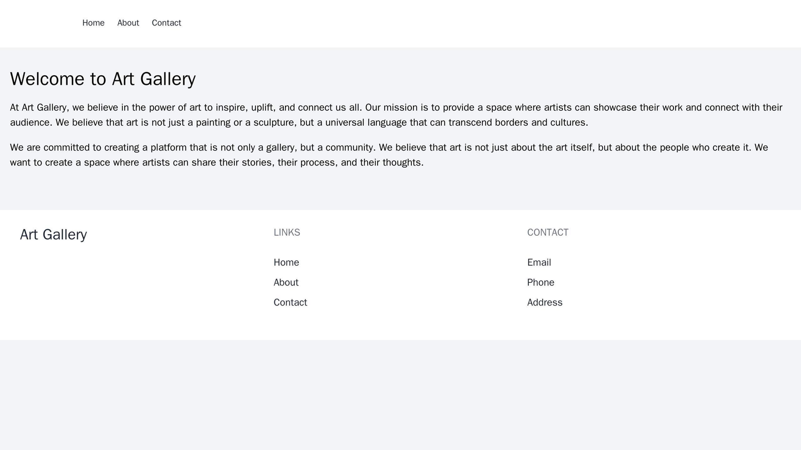Go to Contact in the top navigation bar
The width and height of the screenshot is (801, 450).
(x=166, y=23)
